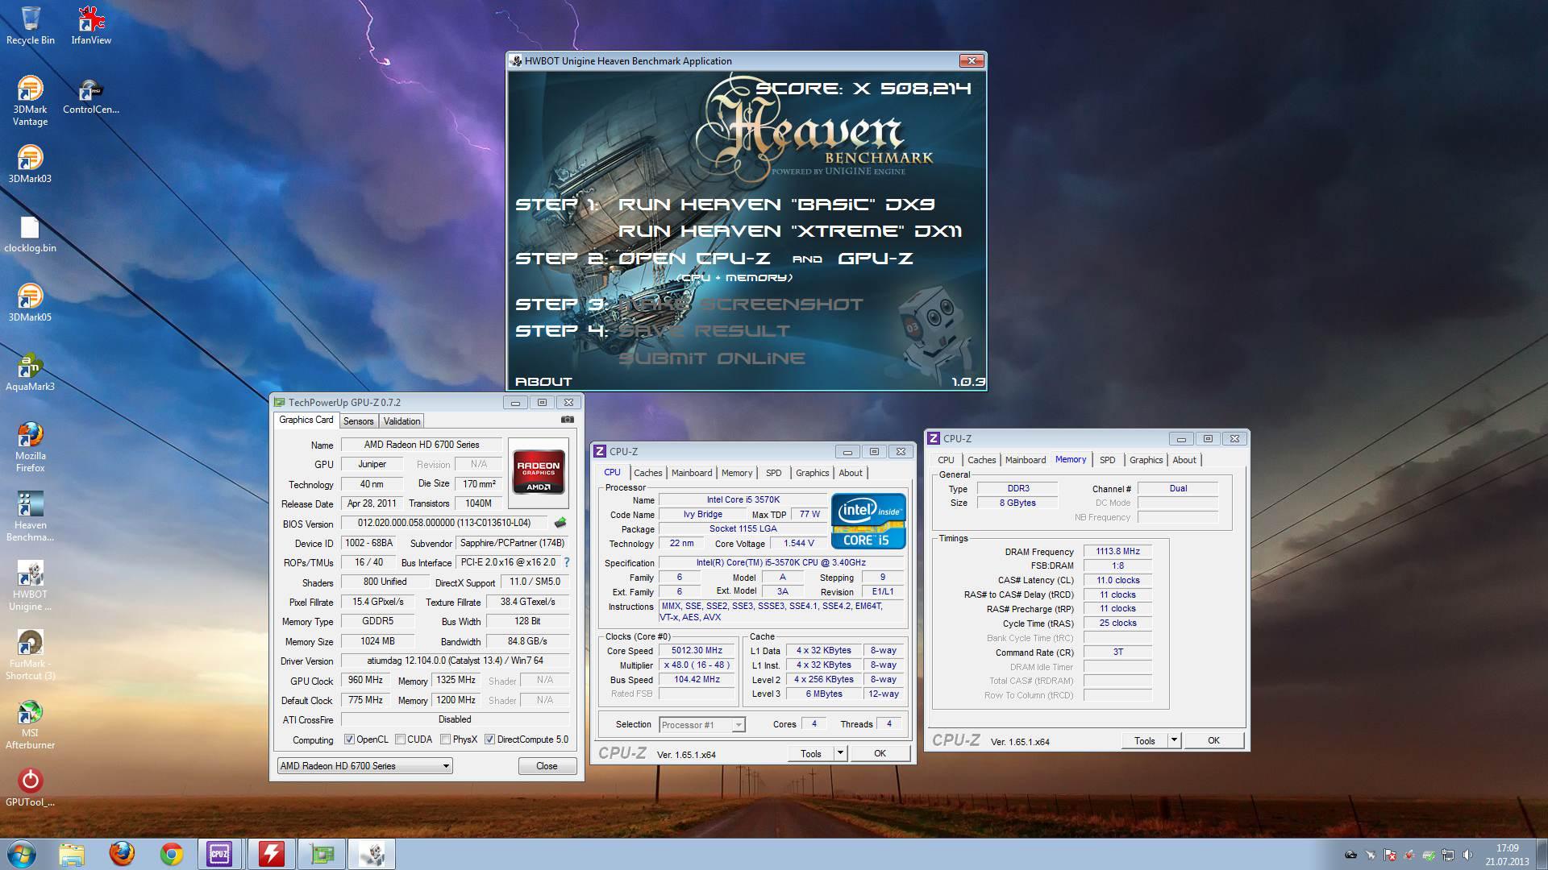Open Windows Explorer from taskbar

click(x=72, y=853)
